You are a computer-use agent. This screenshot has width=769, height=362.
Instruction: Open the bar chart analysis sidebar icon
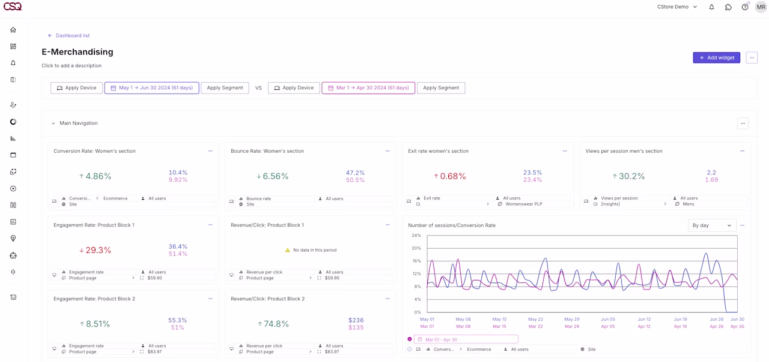coord(13,138)
